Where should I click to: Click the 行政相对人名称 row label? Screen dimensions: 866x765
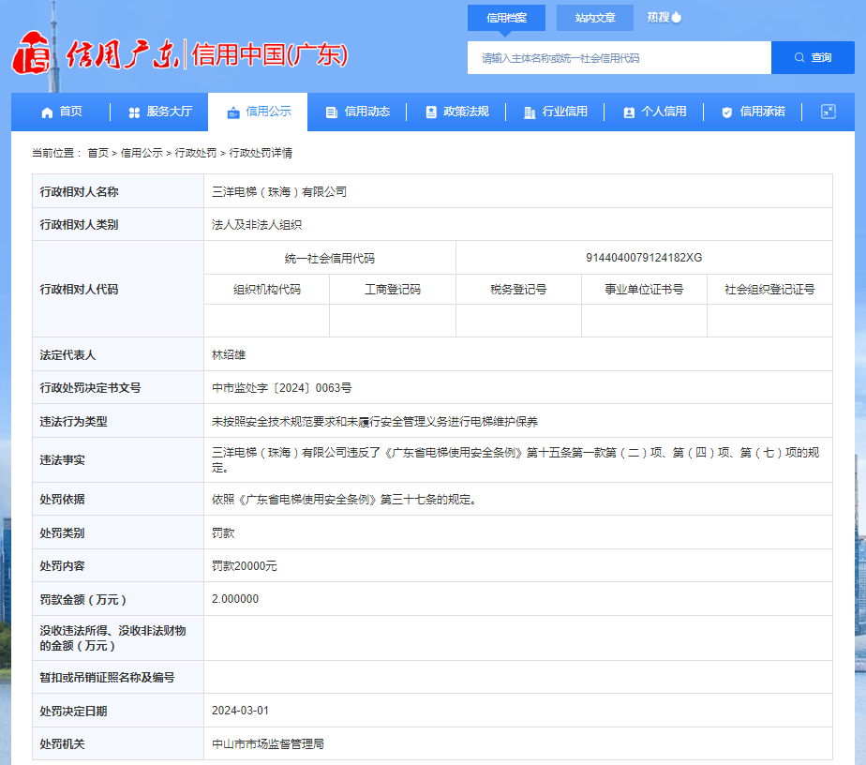pyautogui.click(x=79, y=191)
